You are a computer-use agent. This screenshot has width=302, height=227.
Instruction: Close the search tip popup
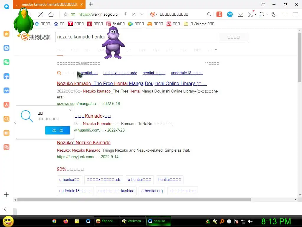pos(70,110)
